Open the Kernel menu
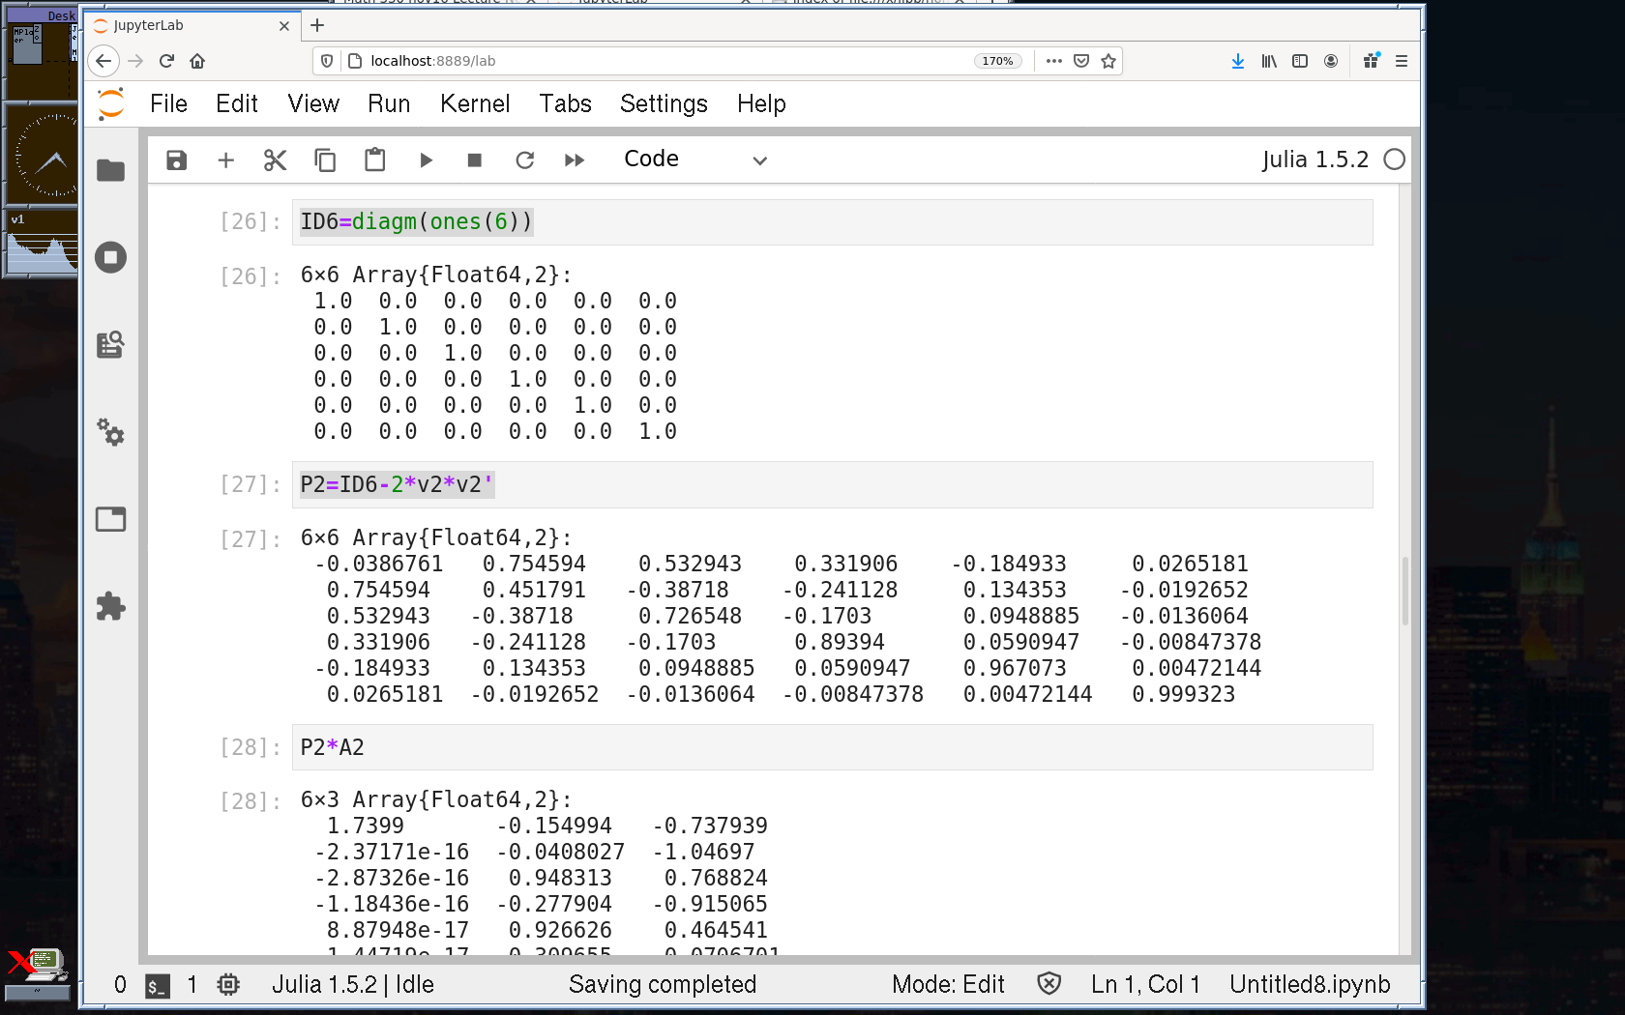The image size is (1625, 1015). pos(474,103)
